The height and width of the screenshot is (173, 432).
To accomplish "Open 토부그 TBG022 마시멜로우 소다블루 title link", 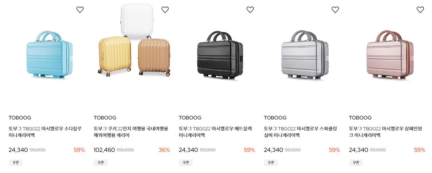I will 45,132.
